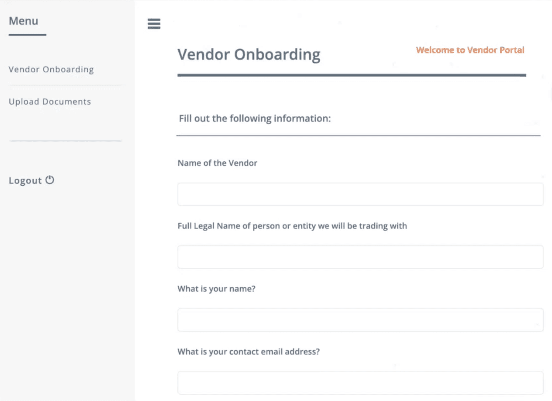This screenshot has width=552, height=401.
Task: Focus the Full Legal Name input box
Action: 360,256
